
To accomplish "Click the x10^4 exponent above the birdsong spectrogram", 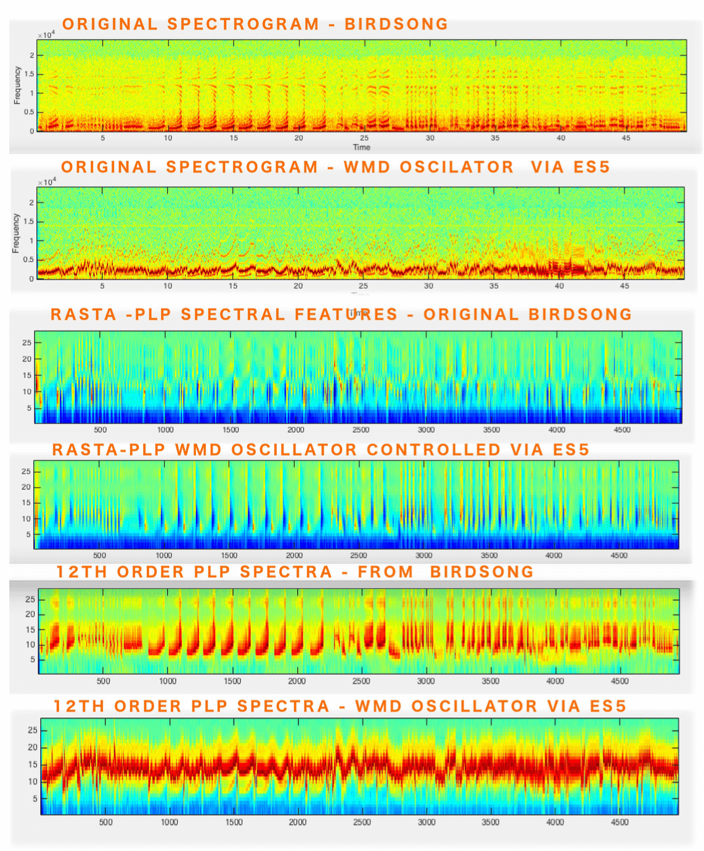I will coord(46,35).
